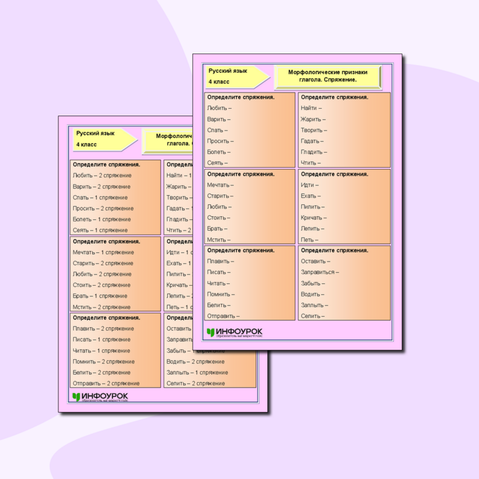Click the 'Плавить – 2 спряжение' answer line
The image size is (479, 479).
[103, 329]
